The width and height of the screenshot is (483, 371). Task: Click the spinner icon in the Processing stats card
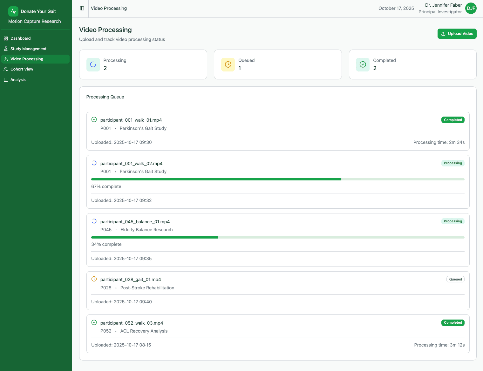point(93,64)
